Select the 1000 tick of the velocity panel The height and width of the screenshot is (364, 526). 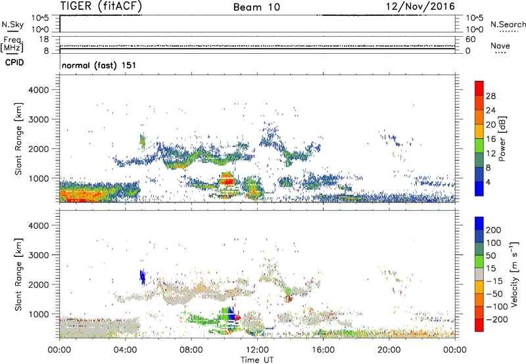pos(39,314)
